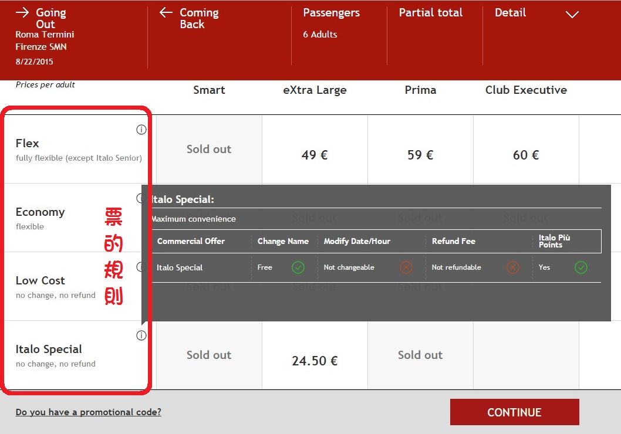
Task: Click the Economy fare row label
Action: 40,212
